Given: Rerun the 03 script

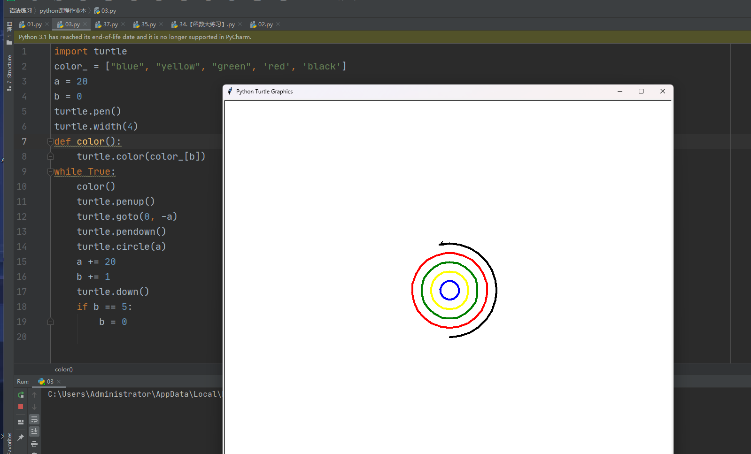Looking at the screenshot, I should tap(21, 395).
